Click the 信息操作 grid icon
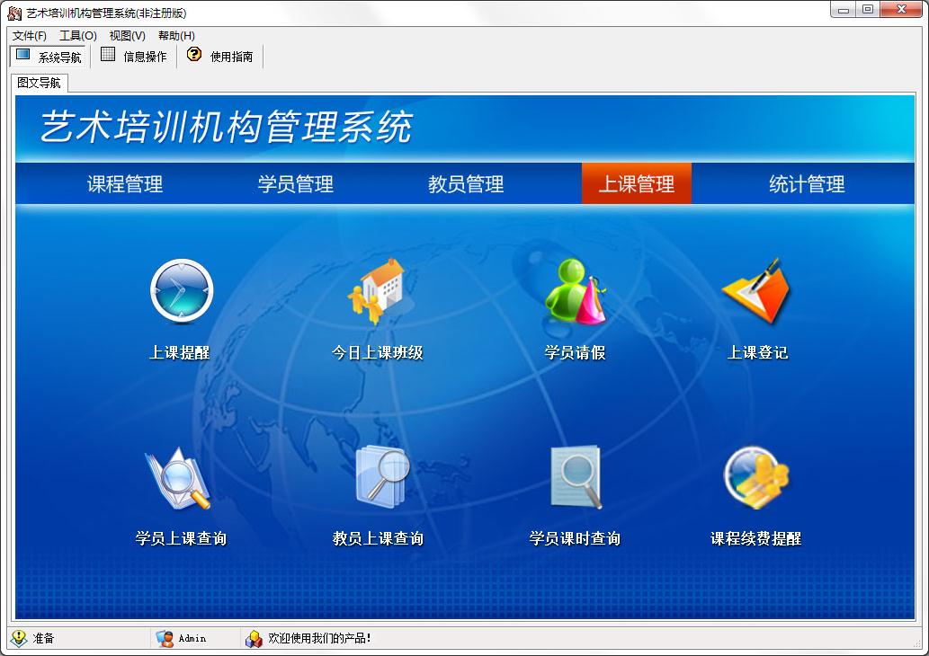This screenshot has height=656, width=929. (108, 55)
